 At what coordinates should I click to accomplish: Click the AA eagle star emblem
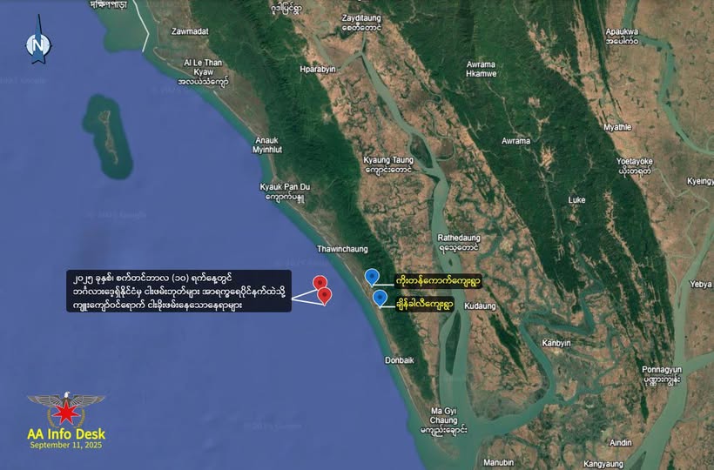pos(66,408)
